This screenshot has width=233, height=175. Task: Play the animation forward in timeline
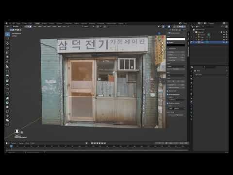coord(100,143)
